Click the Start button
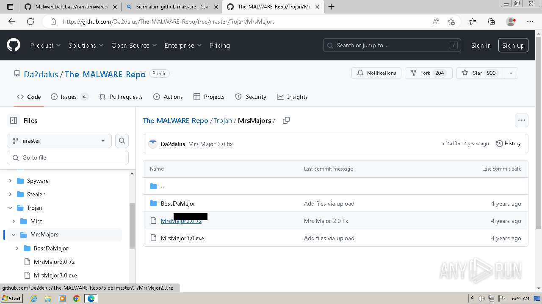The image size is (542, 304). [x=11, y=298]
